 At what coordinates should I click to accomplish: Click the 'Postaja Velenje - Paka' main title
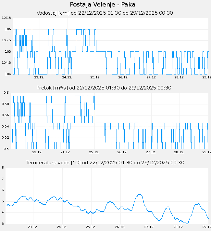coord(103,5)
